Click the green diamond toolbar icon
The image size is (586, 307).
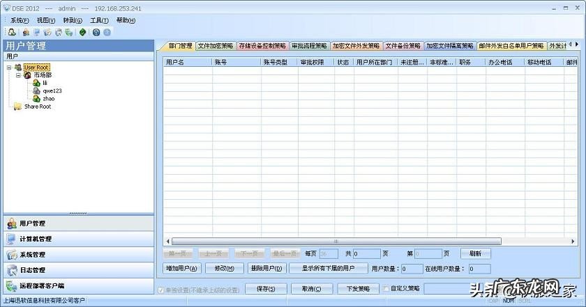click(83, 32)
